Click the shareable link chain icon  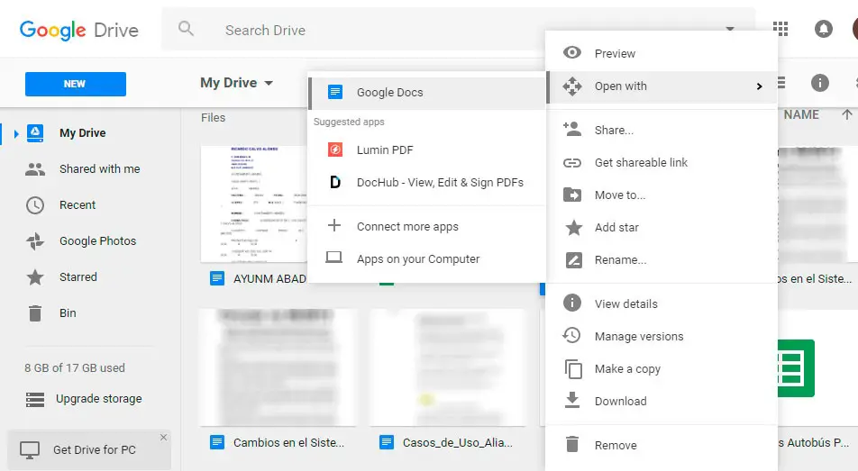572,163
